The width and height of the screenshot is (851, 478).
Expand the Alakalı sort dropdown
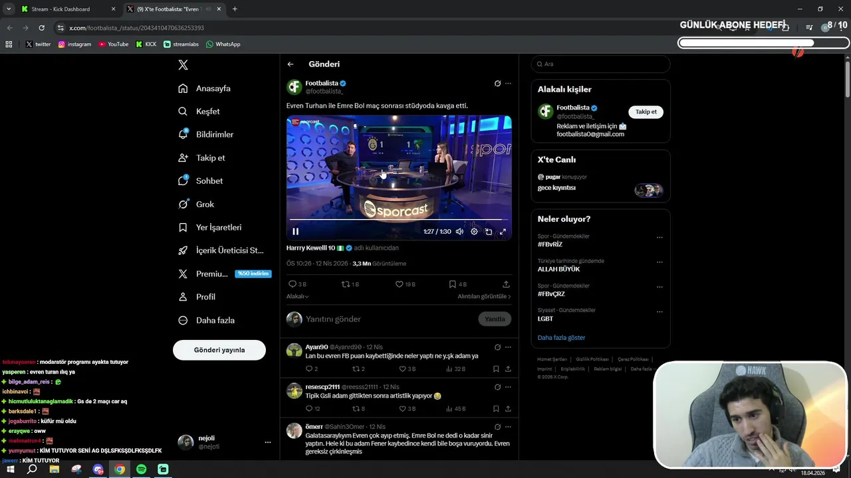pyautogui.click(x=297, y=297)
